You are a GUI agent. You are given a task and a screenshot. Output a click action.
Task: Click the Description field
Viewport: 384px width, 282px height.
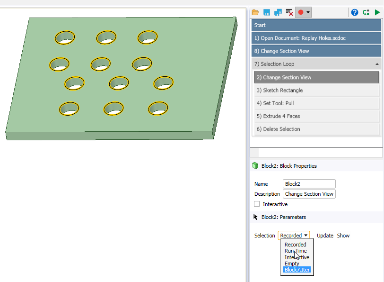[x=309, y=194]
